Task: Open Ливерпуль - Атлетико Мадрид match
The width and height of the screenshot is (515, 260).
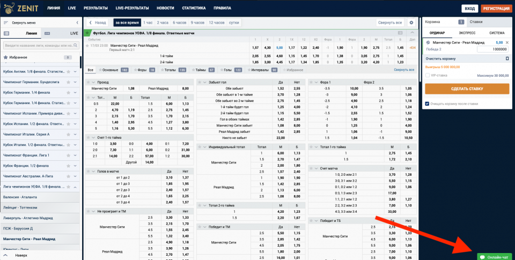Action: [40, 218]
